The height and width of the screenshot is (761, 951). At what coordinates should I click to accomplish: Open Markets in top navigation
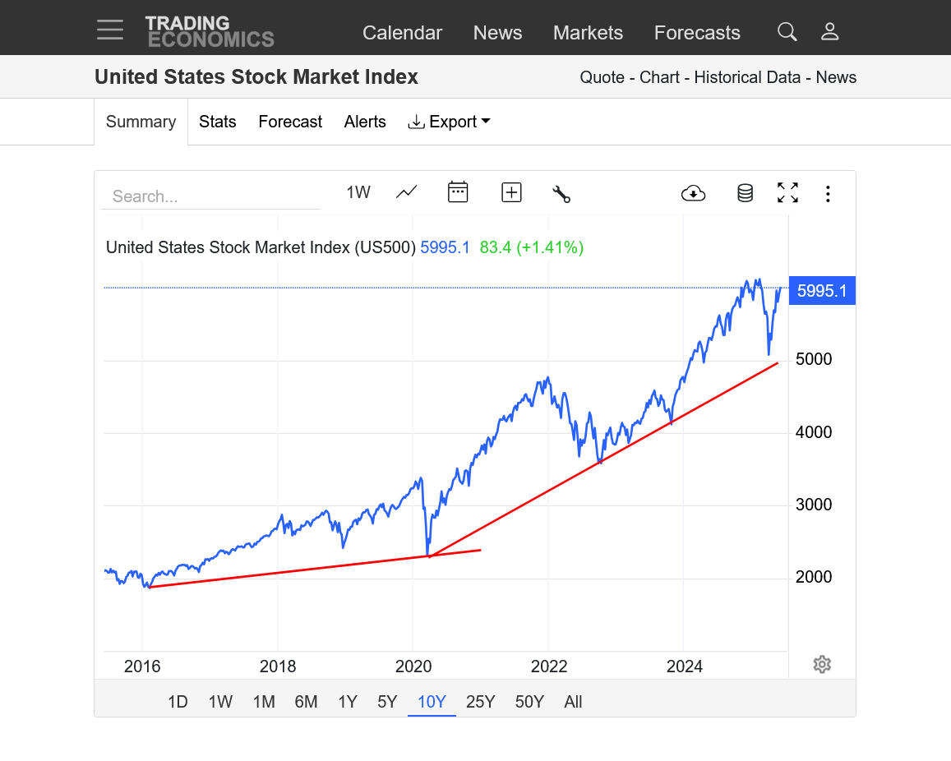[588, 33]
